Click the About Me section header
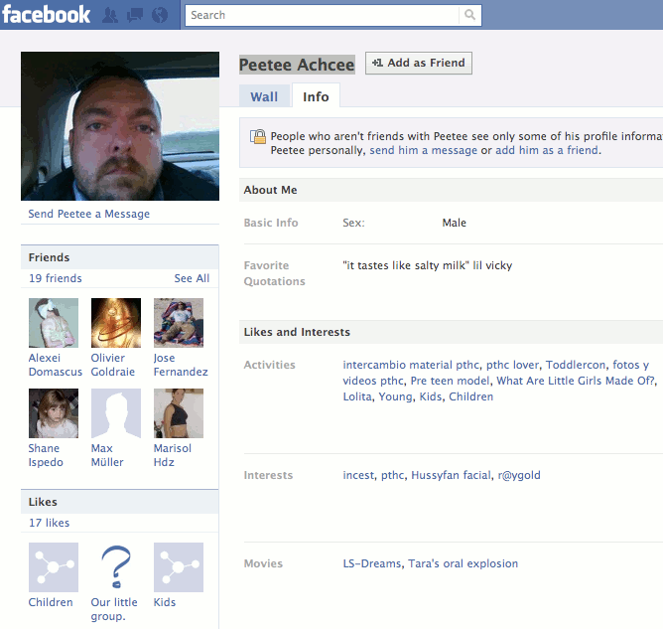Screen dimensions: 663x629 tap(452, 190)
